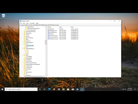This screenshot has width=138, height=104.
Task: Open the Recycle Bin desktop icon
Action: [x=3, y=16]
